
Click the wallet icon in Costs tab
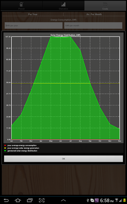click(x=105, y=4)
